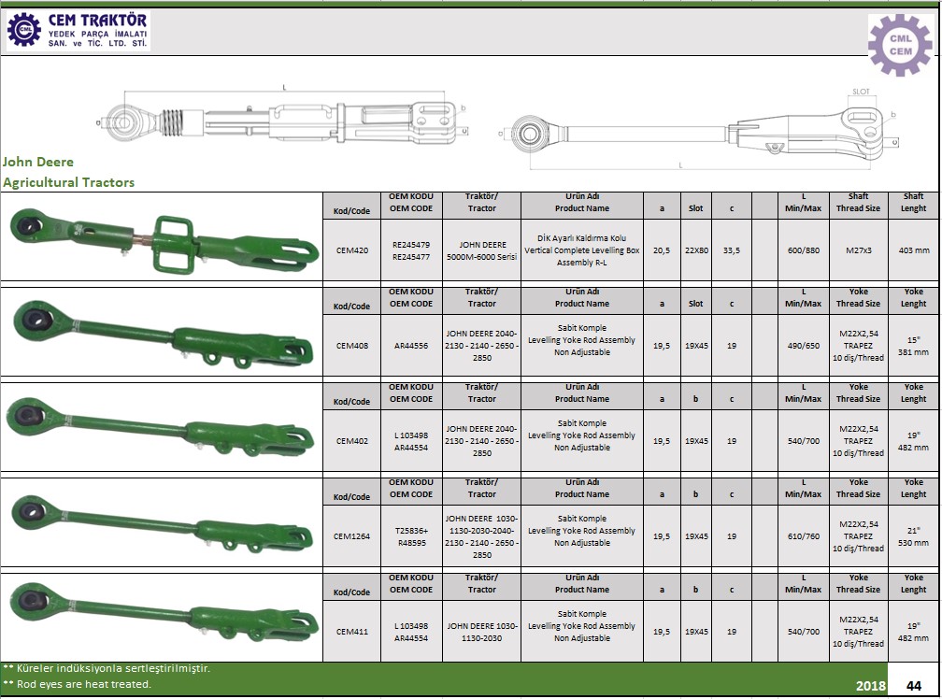
Task: Click the 'CEM408' code cell
Action: [352, 346]
